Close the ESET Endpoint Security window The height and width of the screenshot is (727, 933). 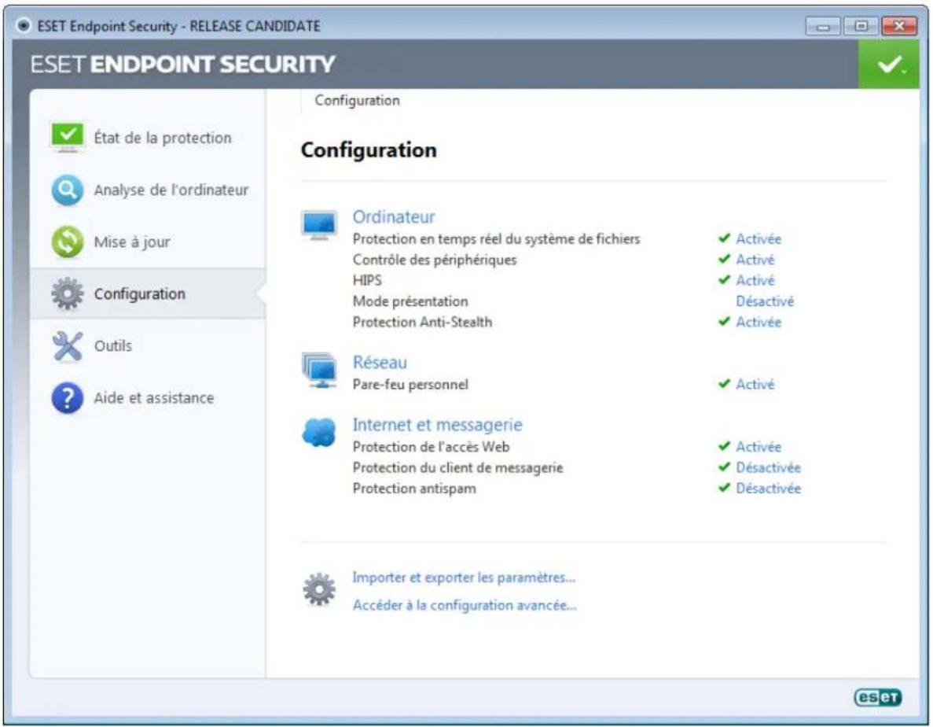coord(898,26)
